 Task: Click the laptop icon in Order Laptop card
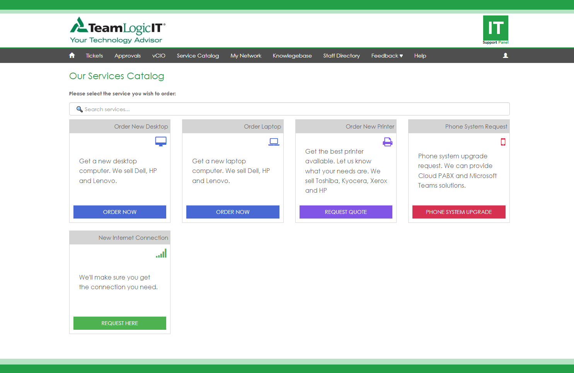pos(274,142)
